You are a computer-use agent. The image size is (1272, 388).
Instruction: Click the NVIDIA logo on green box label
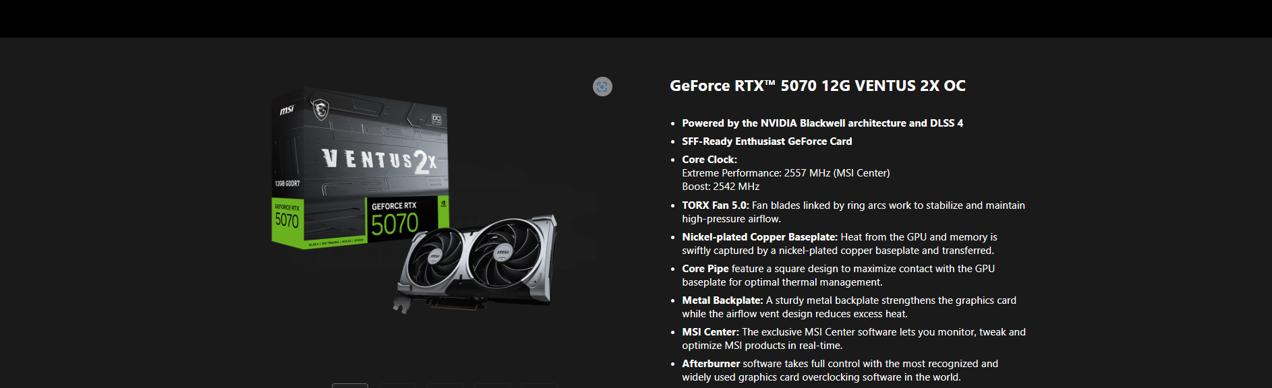point(442,202)
